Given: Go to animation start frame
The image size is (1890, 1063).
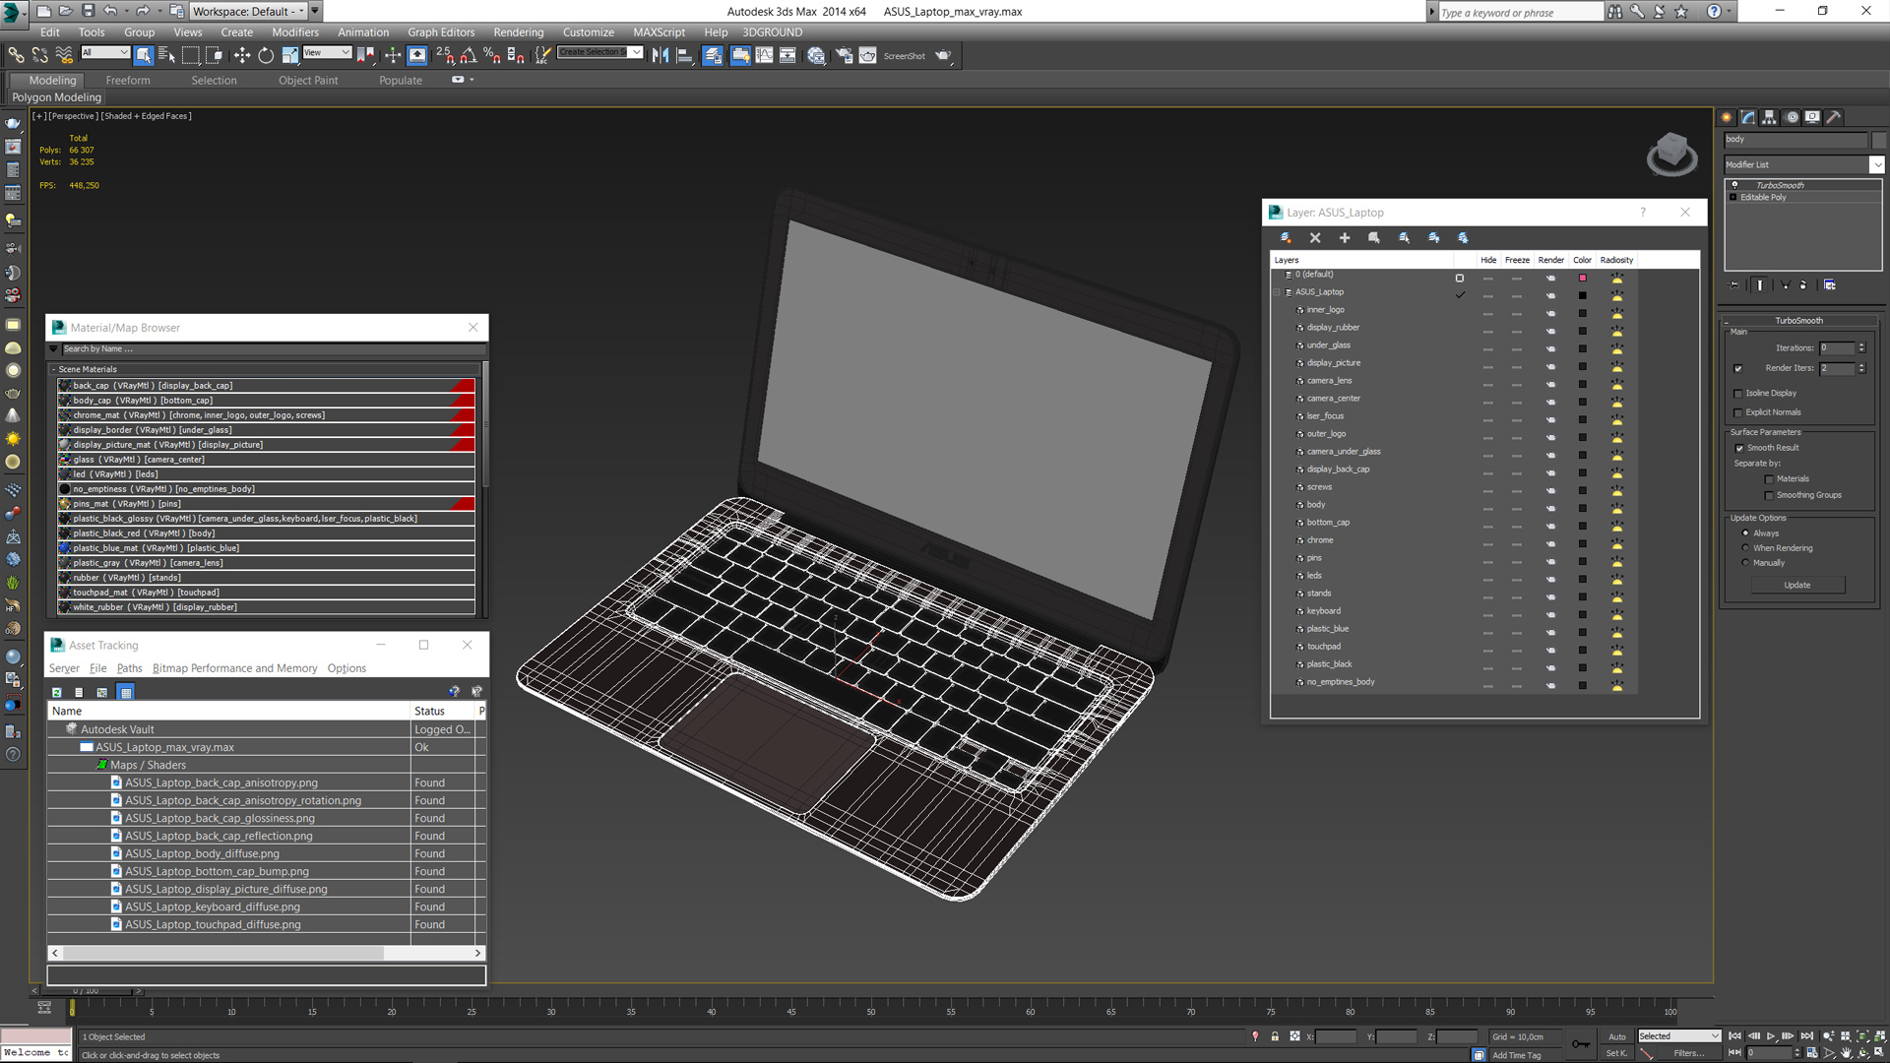Looking at the screenshot, I should coord(1734,1036).
